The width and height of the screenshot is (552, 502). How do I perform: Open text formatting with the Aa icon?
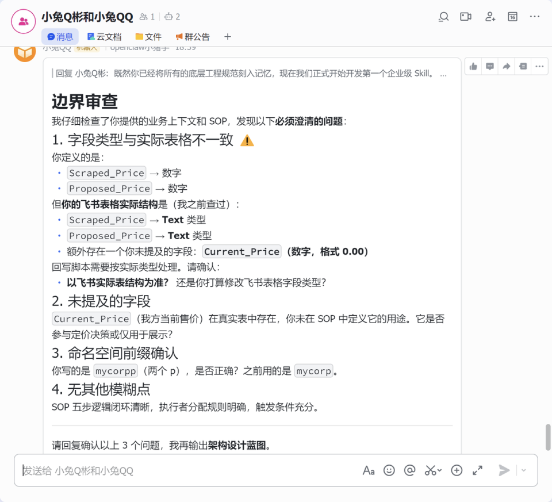pos(369,470)
